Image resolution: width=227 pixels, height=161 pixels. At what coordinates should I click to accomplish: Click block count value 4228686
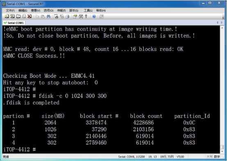pyautogui.click(x=143, y=123)
